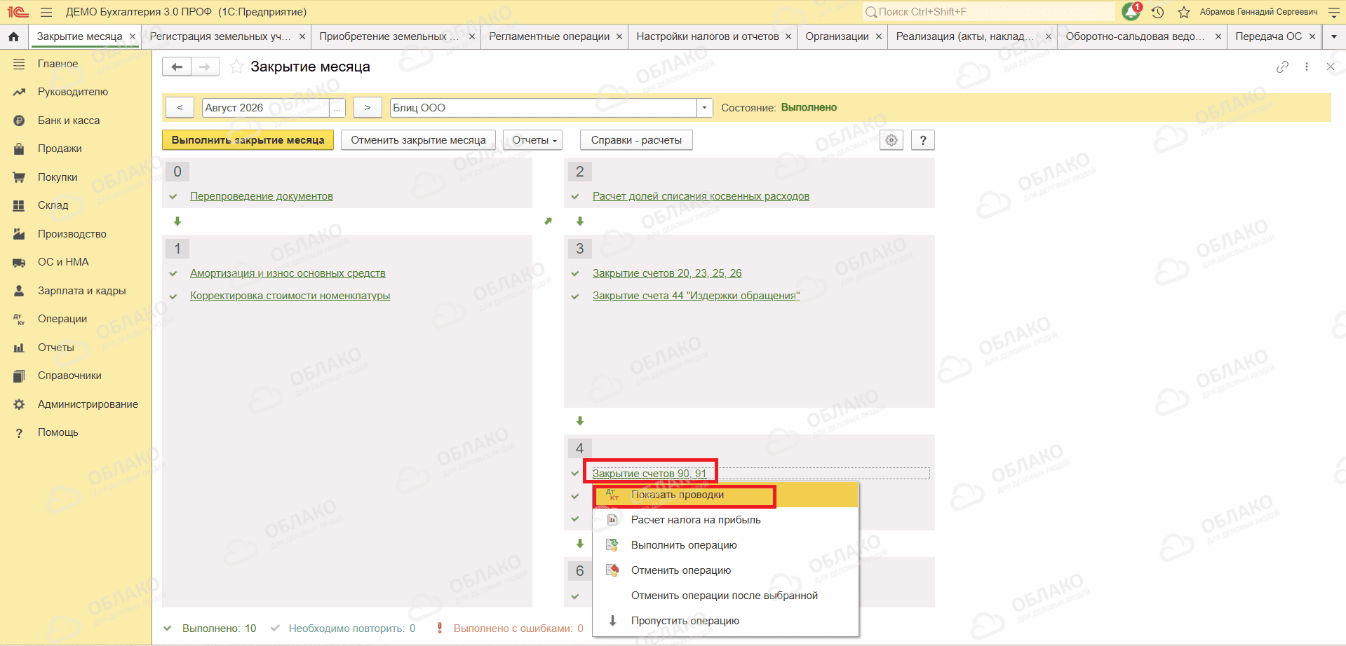
Task: Open service settings icon at far right
Action: [1334, 12]
